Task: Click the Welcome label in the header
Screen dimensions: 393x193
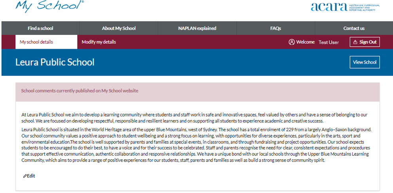Action: click(306, 42)
